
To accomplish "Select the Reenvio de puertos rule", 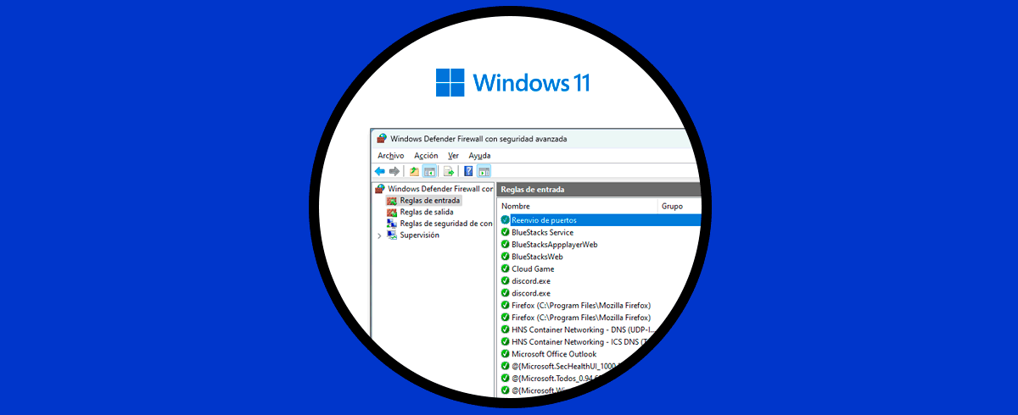I will tap(600, 220).
